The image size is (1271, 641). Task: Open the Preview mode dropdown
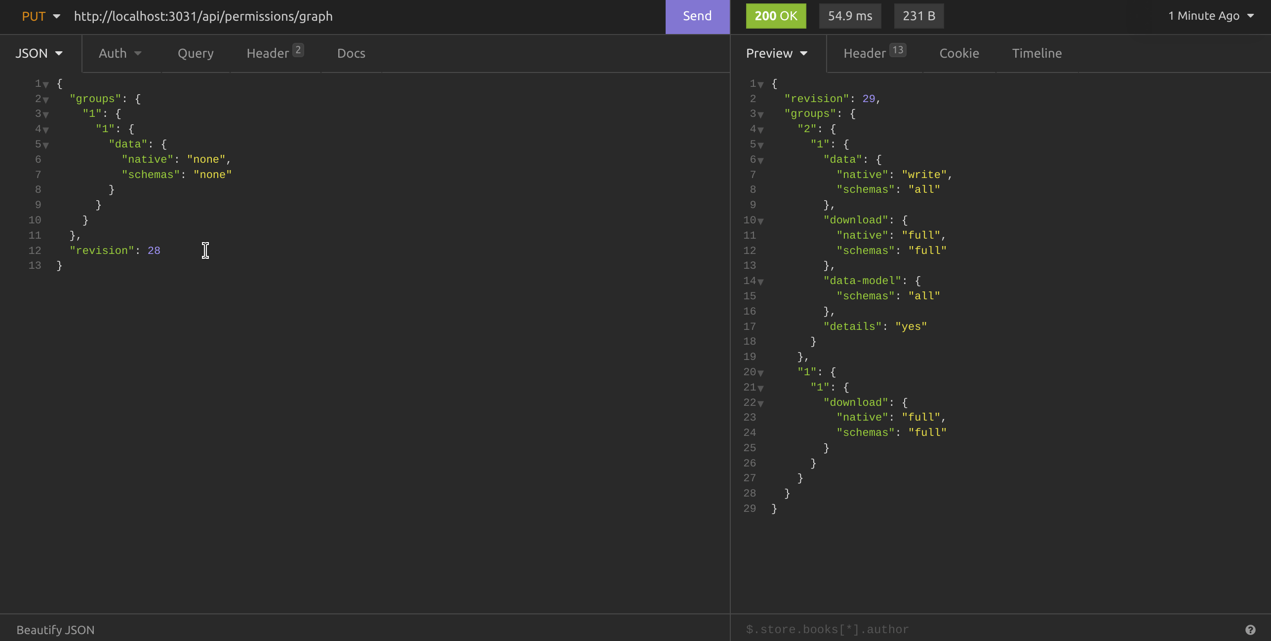click(776, 53)
